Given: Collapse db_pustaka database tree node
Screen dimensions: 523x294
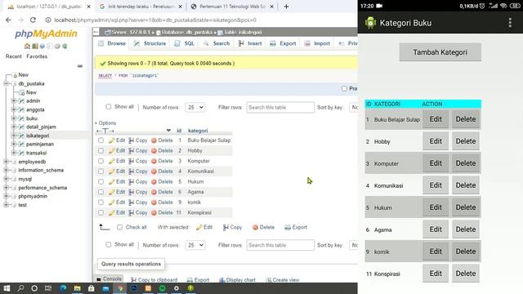Looking at the screenshot, I should [x=6, y=83].
